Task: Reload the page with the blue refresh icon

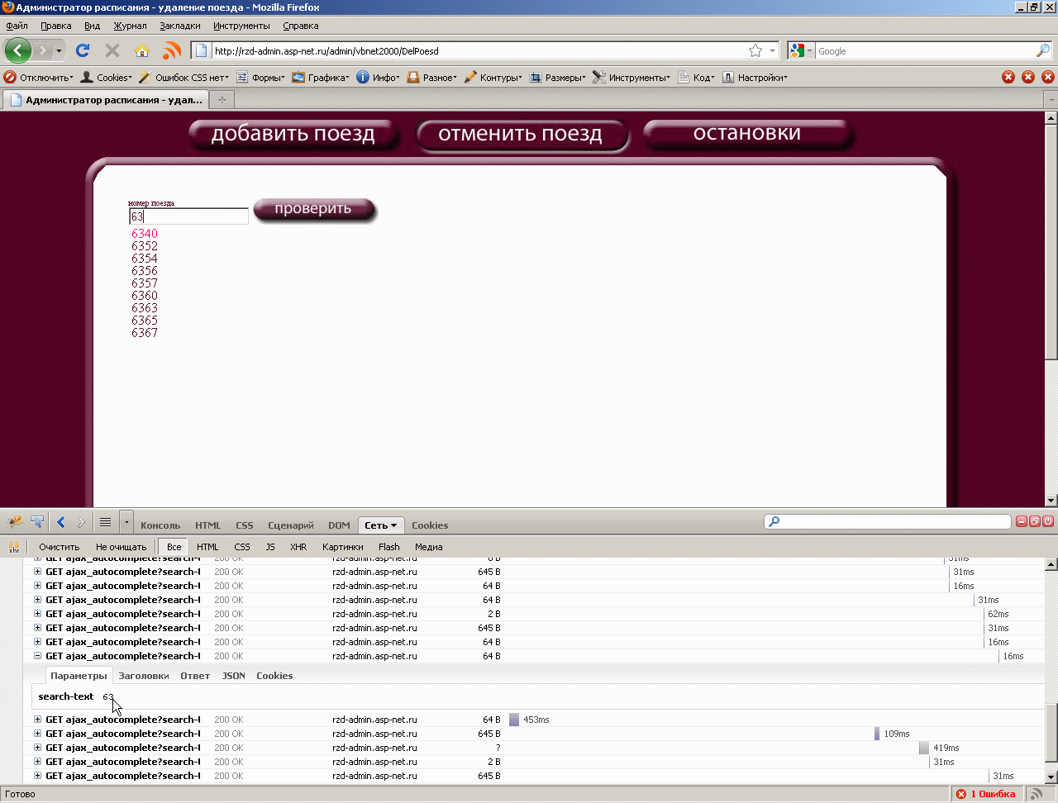Action: 83,50
